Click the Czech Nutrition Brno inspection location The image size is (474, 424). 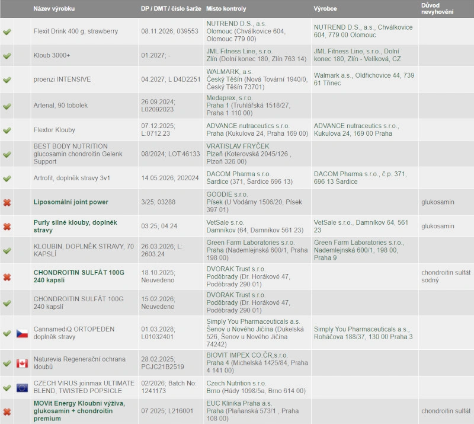click(256, 387)
